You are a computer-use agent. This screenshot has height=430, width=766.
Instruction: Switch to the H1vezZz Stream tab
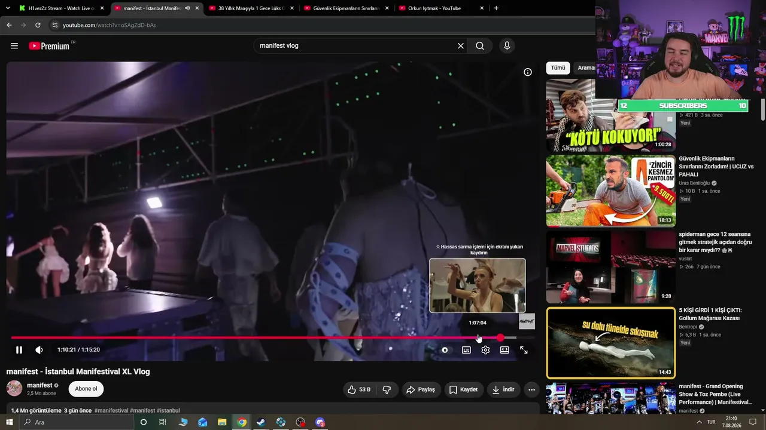[61, 8]
